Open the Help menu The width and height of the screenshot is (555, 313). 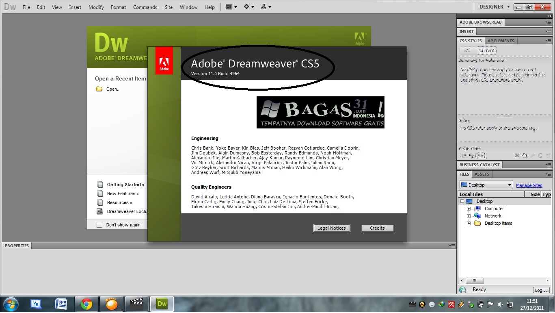click(210, 7)
